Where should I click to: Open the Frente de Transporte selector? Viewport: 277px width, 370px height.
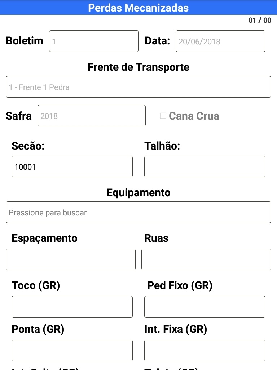(138, 87)
